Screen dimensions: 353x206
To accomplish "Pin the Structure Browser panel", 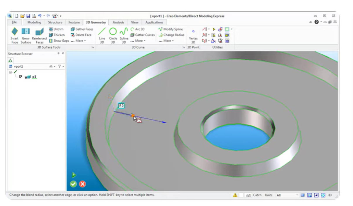I will (58, 54).
